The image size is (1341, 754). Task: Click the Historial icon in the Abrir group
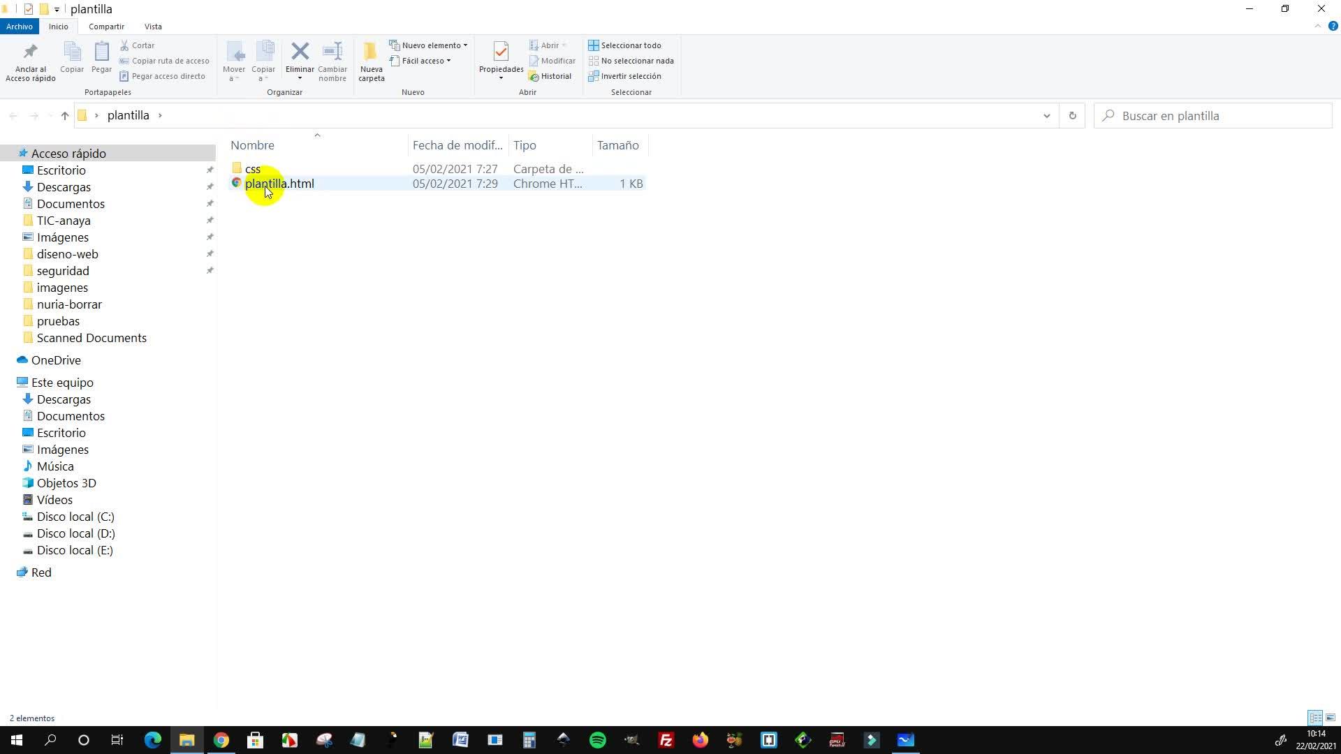550,76
